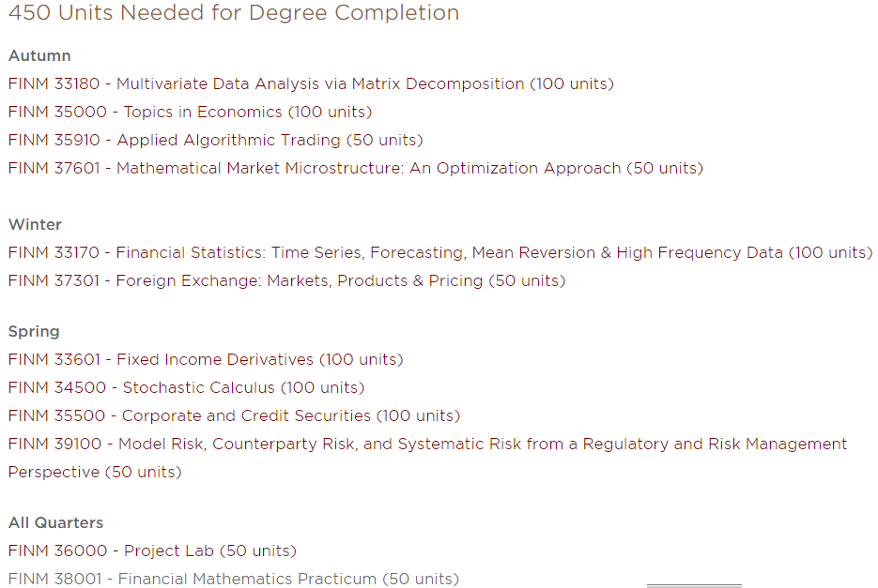Click FINM 36000 Project Lab link
Image resolution: width=878 pixels, height=588 pixels.
coord(152,551)
